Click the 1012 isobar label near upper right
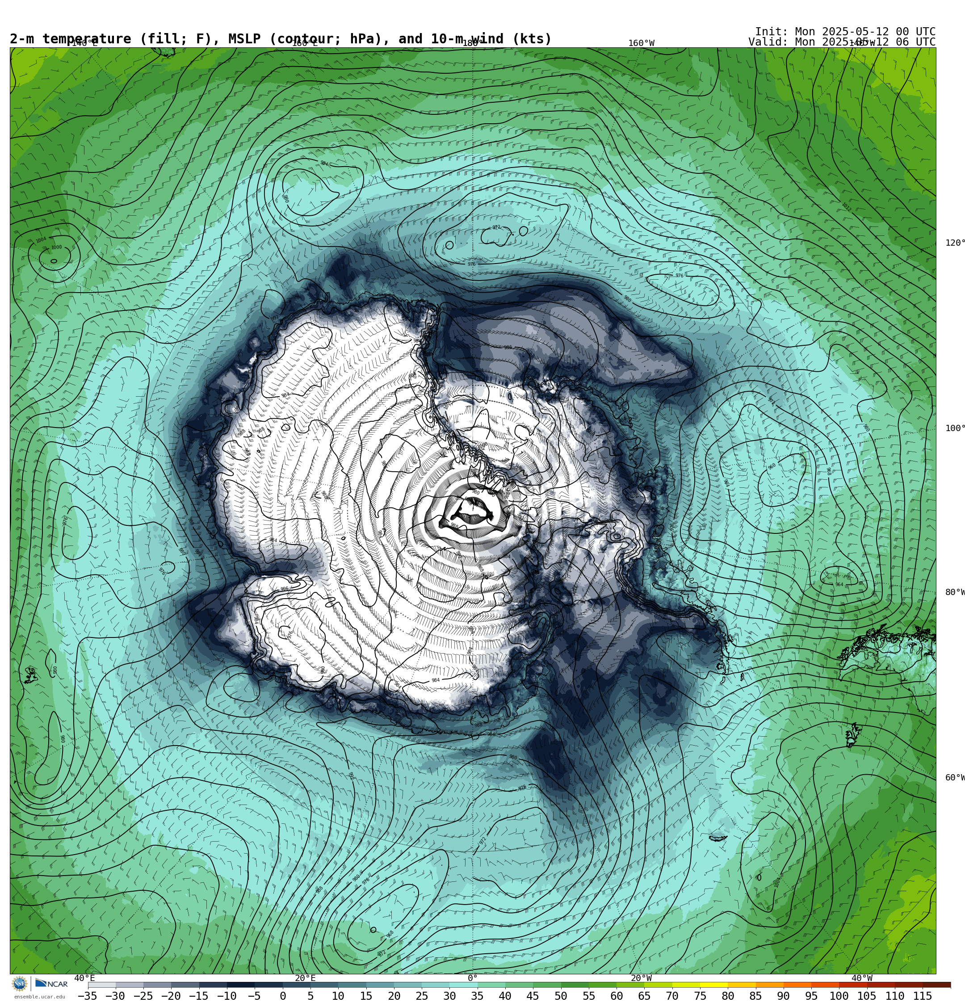This screenshot has width=965, height=1002. pos(846,207)
